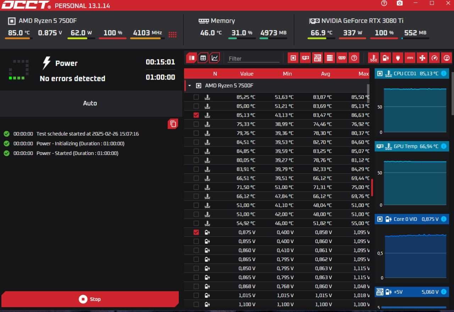Check the 1,100 V sensor row
Screen dimensions: 454x312
(x=196, y=304)
